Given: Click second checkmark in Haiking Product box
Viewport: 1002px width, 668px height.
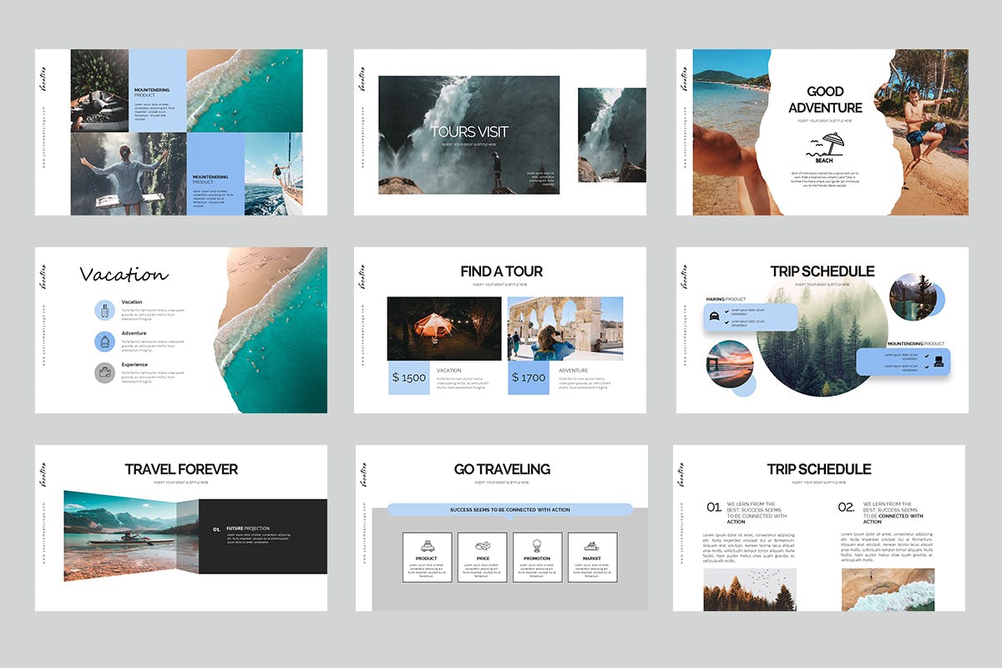Looking at the screenshot, I should coord(728,321).
